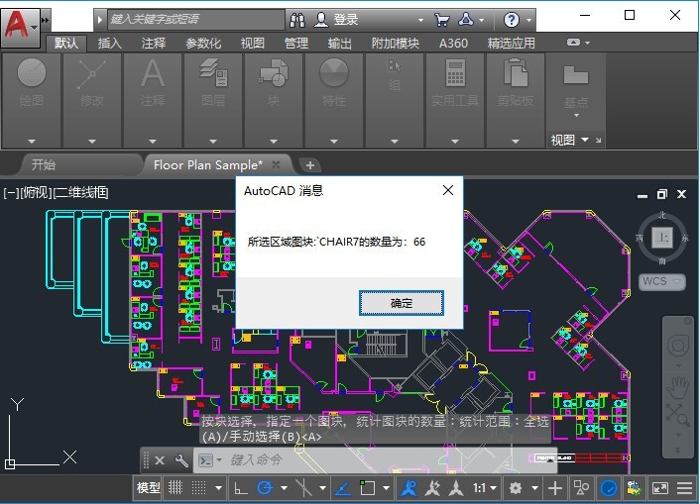This screenshot has height=504, width=700.
Task: Open the Autodesk Exchange shopping cart icon
Action: coord(441,19)
